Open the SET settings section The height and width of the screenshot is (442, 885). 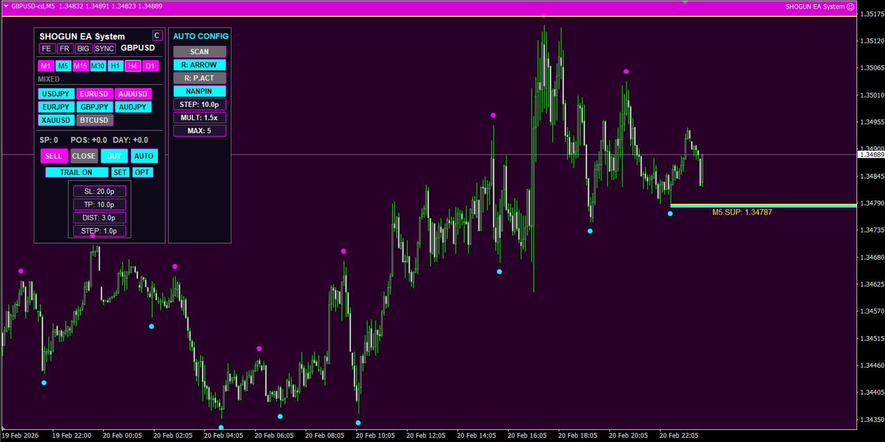(120, 172)
